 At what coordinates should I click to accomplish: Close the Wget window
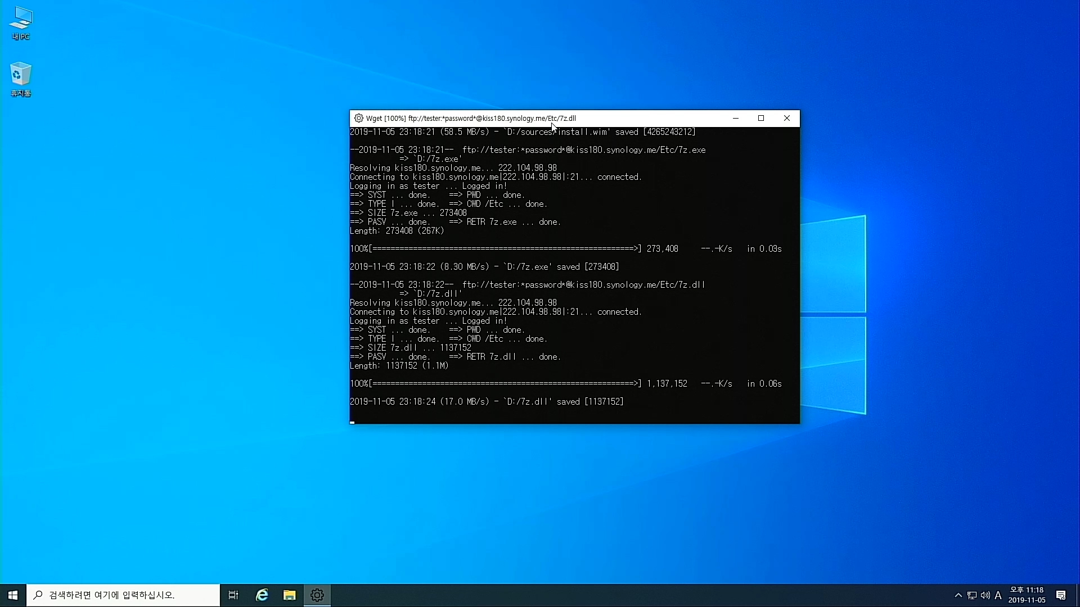point(787,118)
